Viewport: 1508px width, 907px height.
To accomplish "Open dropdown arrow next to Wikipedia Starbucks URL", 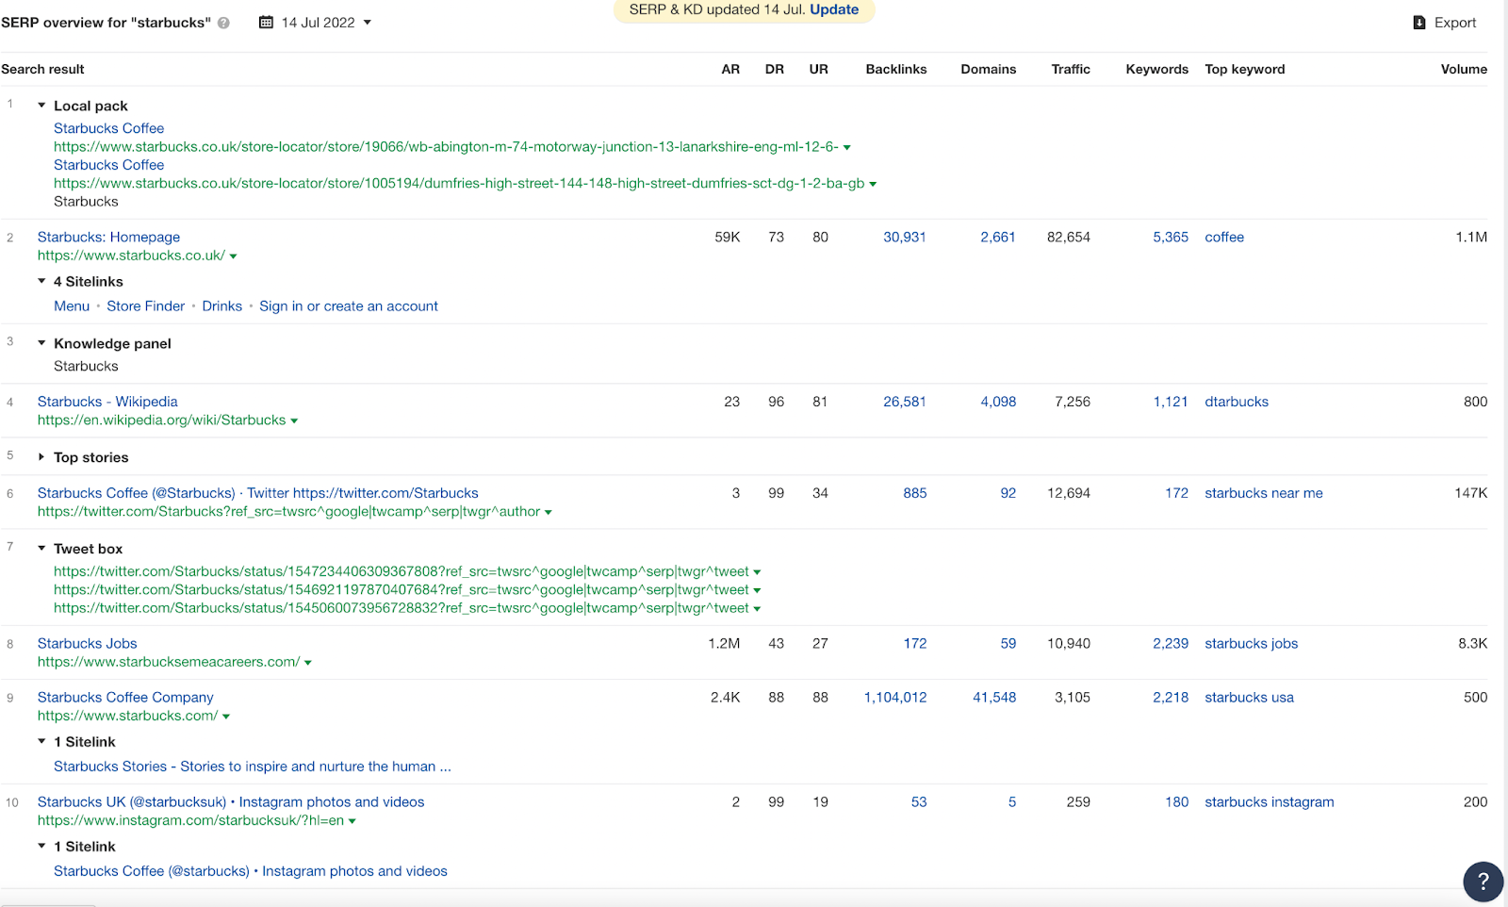I will click(x=294, y=421).
